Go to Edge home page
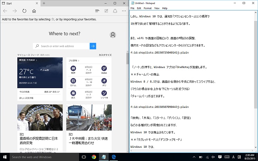 pyautogui.click(x=34, y=11)
